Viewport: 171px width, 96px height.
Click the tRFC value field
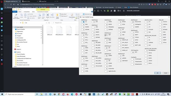133,52
